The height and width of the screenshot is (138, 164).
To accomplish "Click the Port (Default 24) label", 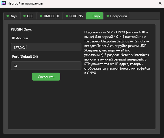I will click(25, 57).
